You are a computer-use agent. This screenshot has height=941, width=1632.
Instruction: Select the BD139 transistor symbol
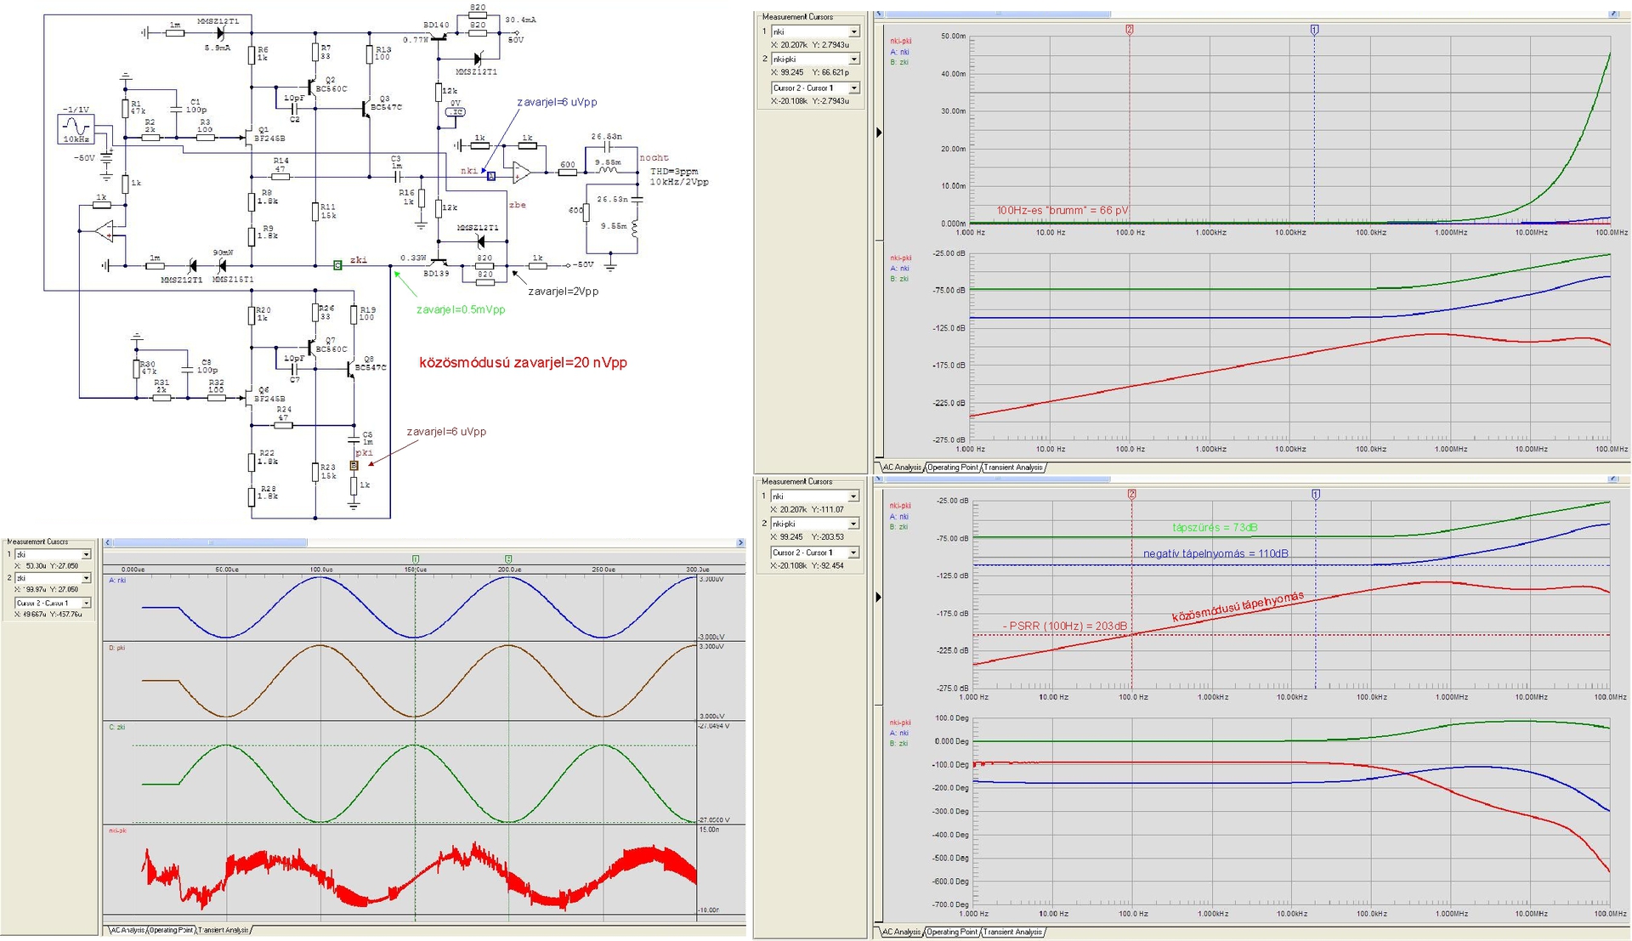440,261
